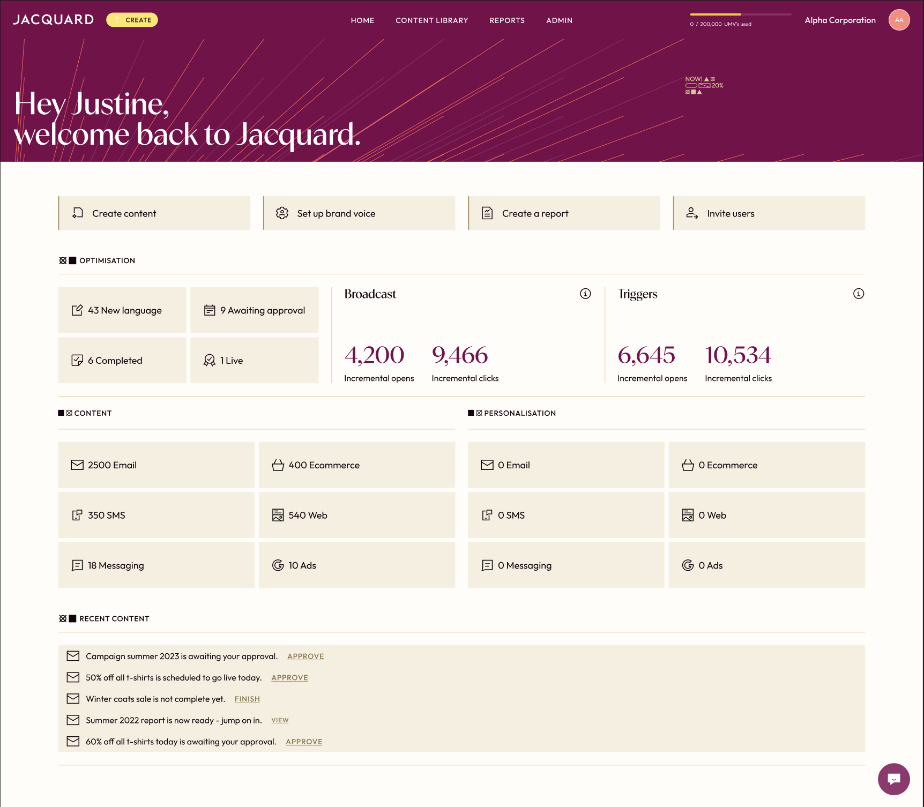This screenshot has width=924, height=807.
Task: Open the 0 Ecommerce personalisation label
Action: [728, 465]
